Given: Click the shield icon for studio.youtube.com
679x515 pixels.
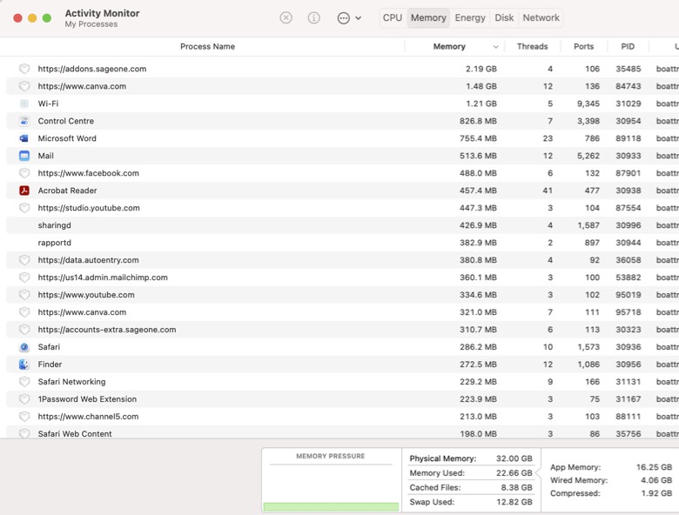Looking at the screenshot, I should point(24,208).
